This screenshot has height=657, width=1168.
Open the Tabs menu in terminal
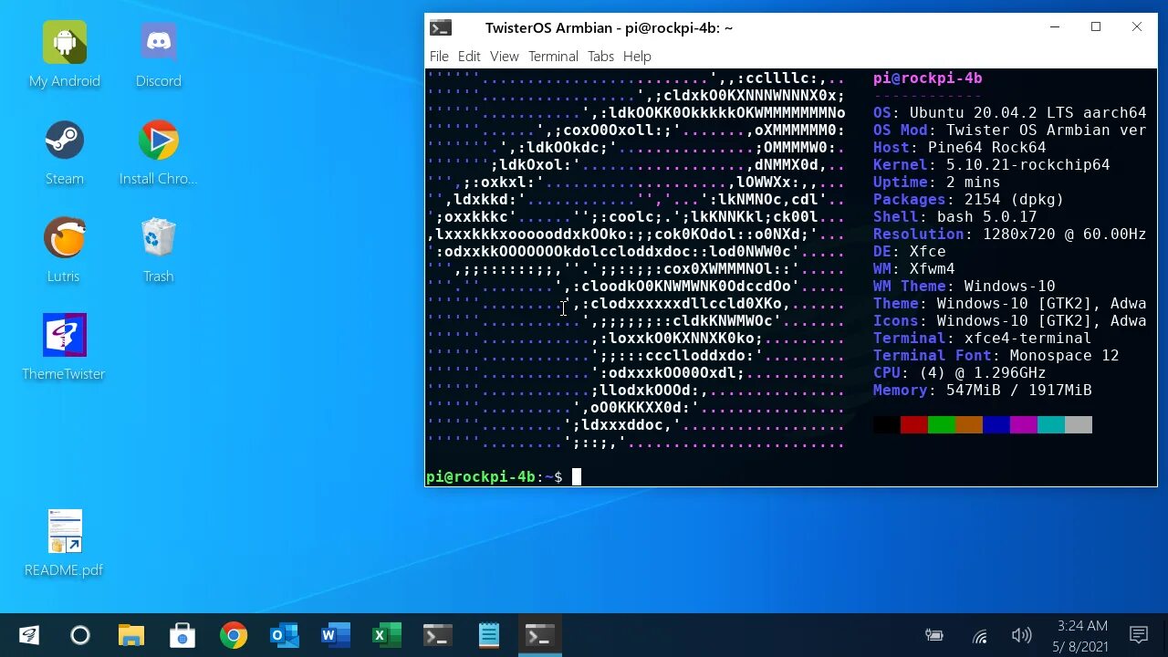click(600, 57)
